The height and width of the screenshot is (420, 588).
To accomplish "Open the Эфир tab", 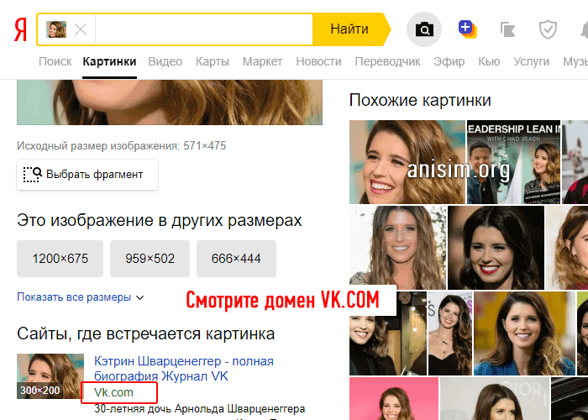I will (x=449, y=61).
